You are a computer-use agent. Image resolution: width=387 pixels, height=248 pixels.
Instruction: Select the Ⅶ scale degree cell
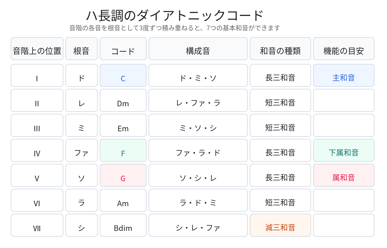coord(37,225)
